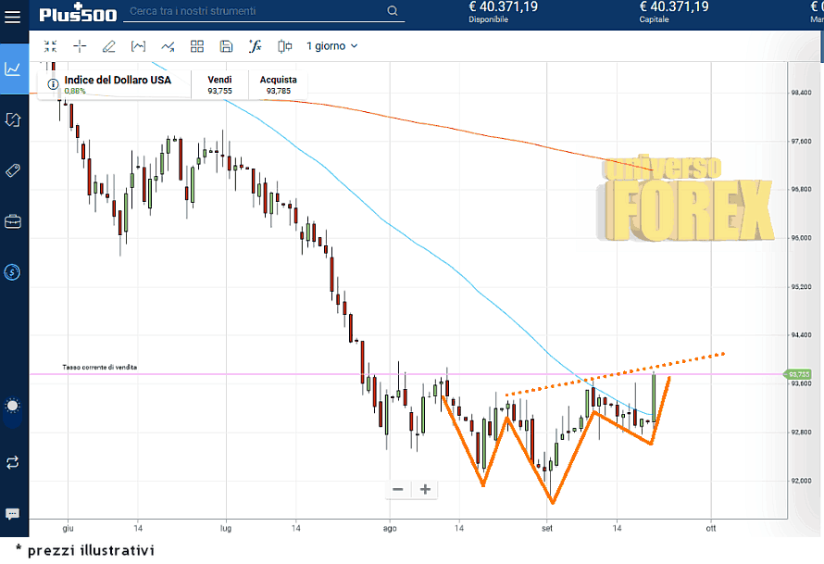The width and height of the screenshot is (824, 564).
Task: Zoom out the chart with minus button
Action: 398,489
